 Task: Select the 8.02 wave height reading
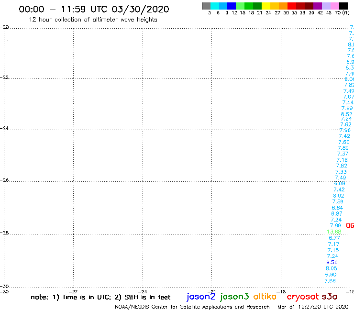339,196
